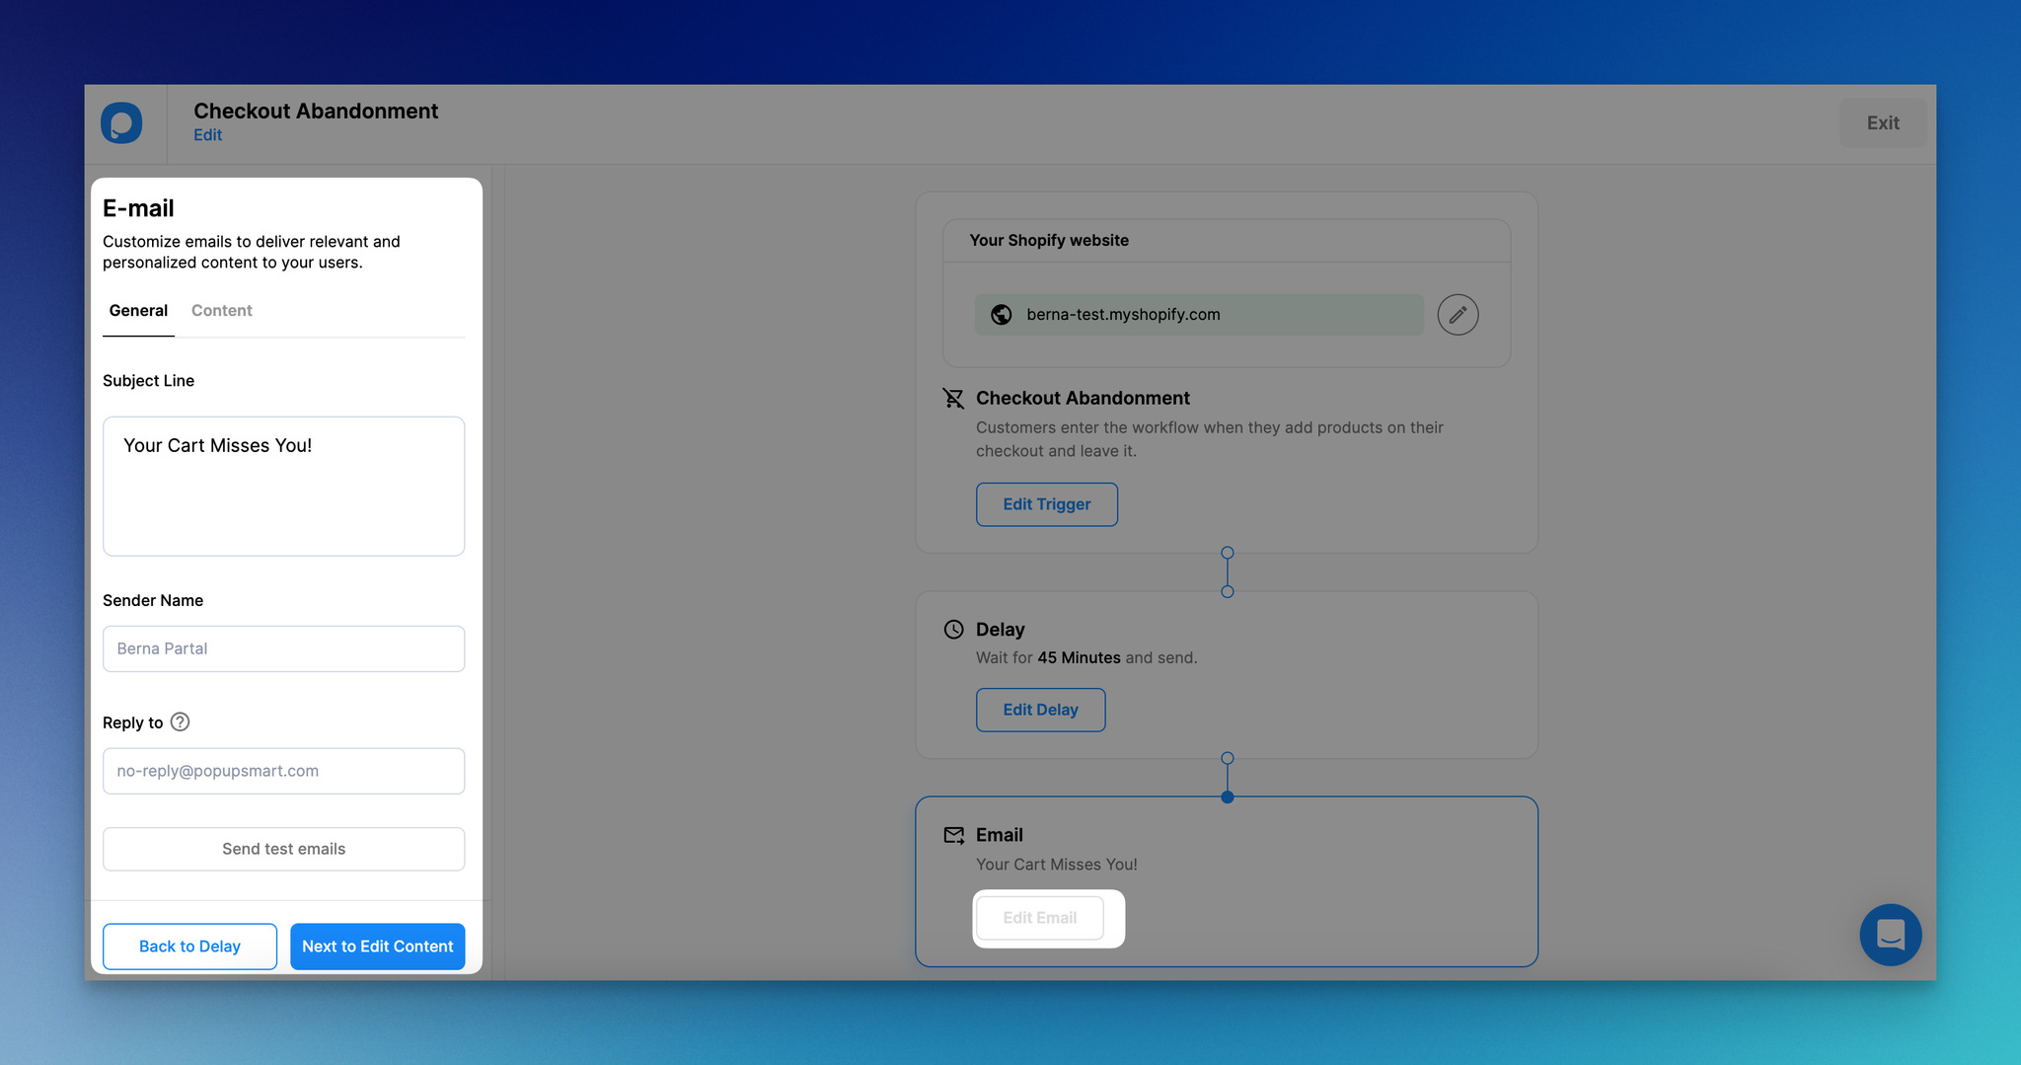Click the connector node atop the Email card
The width and height of the screenshot is (2021, 1065).
point(1228,797)
